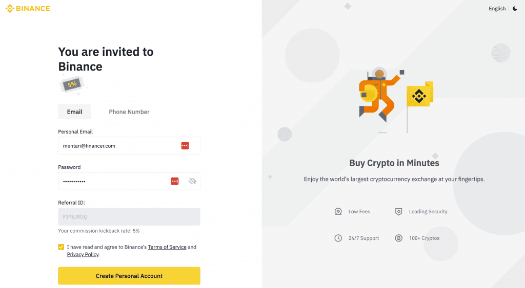Click the 100+ Cryptos coin icon
Screen dimensions: 525x288
click(x=398, y=238)
